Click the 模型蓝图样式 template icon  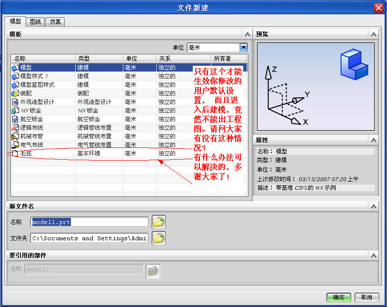pyautogui.click(x=15, y=85)
